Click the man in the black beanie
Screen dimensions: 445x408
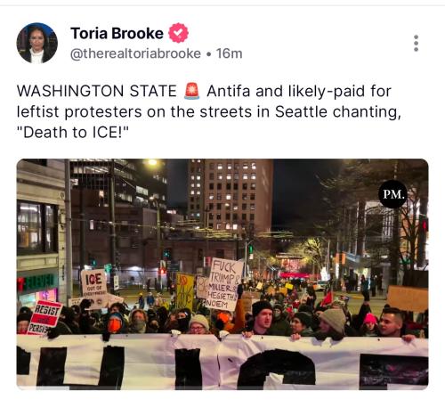click(x=263, y=319)
